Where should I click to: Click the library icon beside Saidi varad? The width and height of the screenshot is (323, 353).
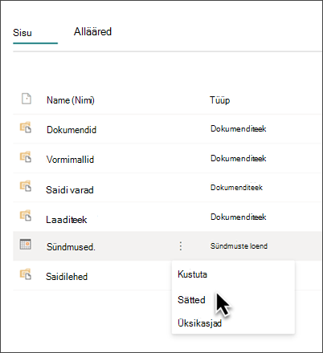26,186
